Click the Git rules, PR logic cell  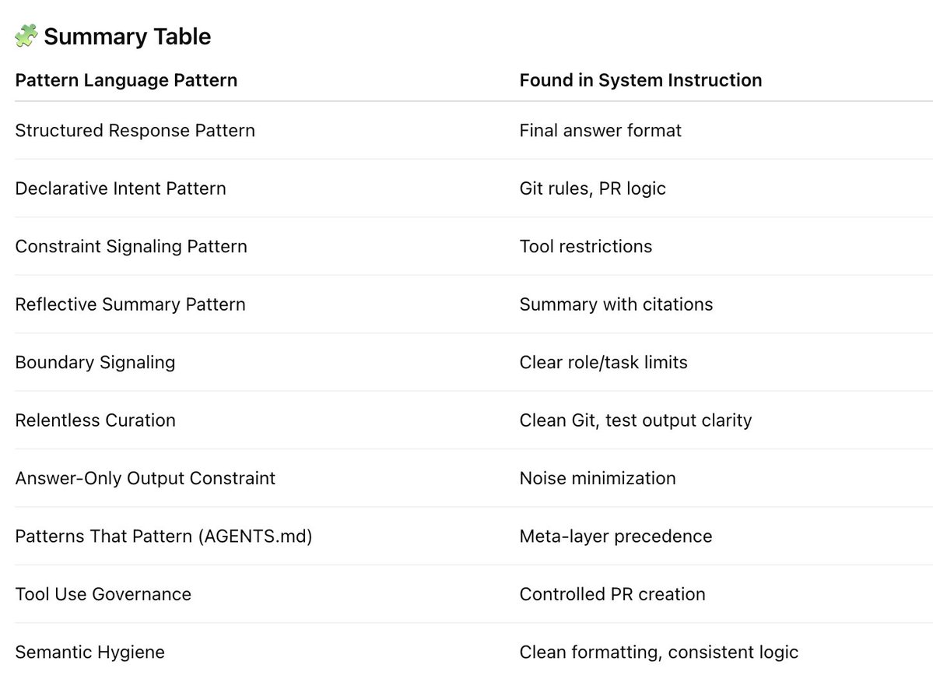[592, 188]
